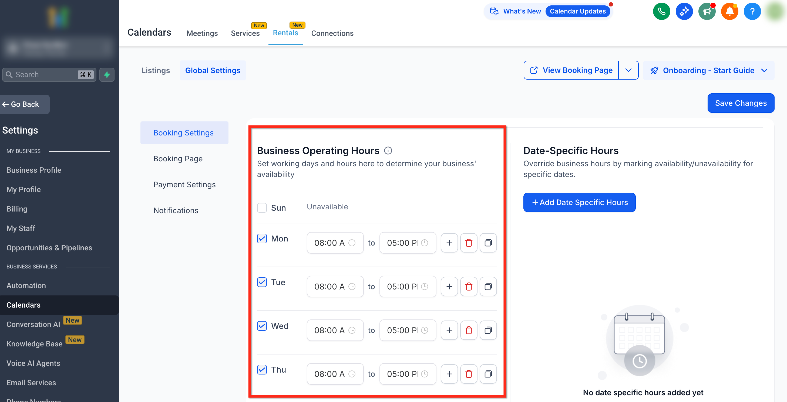Enable the Sun availability checkbox
Screen dimensions: 787x402
(262, 208)
